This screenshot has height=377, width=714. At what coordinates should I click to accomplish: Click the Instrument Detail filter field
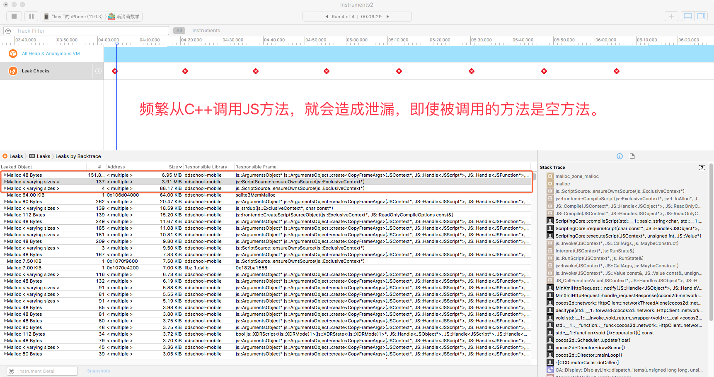click(x=42, y=371)
